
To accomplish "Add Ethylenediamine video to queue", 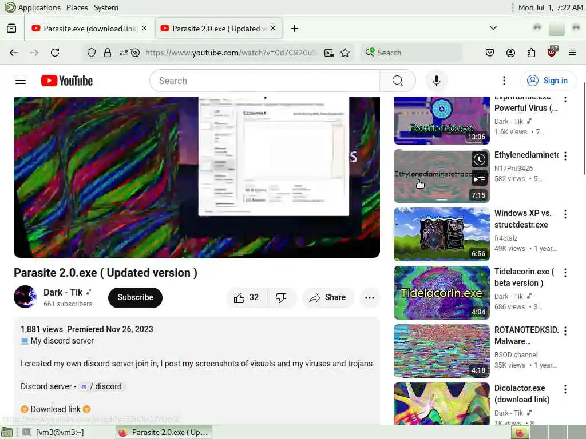I will tap(479, 178).
